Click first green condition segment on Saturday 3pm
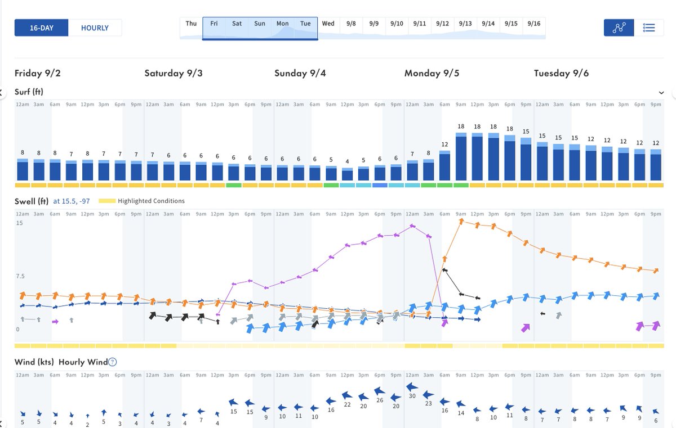 point(234,185)
